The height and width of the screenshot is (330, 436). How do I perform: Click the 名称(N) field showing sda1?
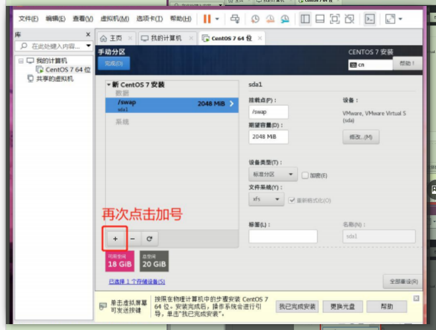tap(379, 236)
